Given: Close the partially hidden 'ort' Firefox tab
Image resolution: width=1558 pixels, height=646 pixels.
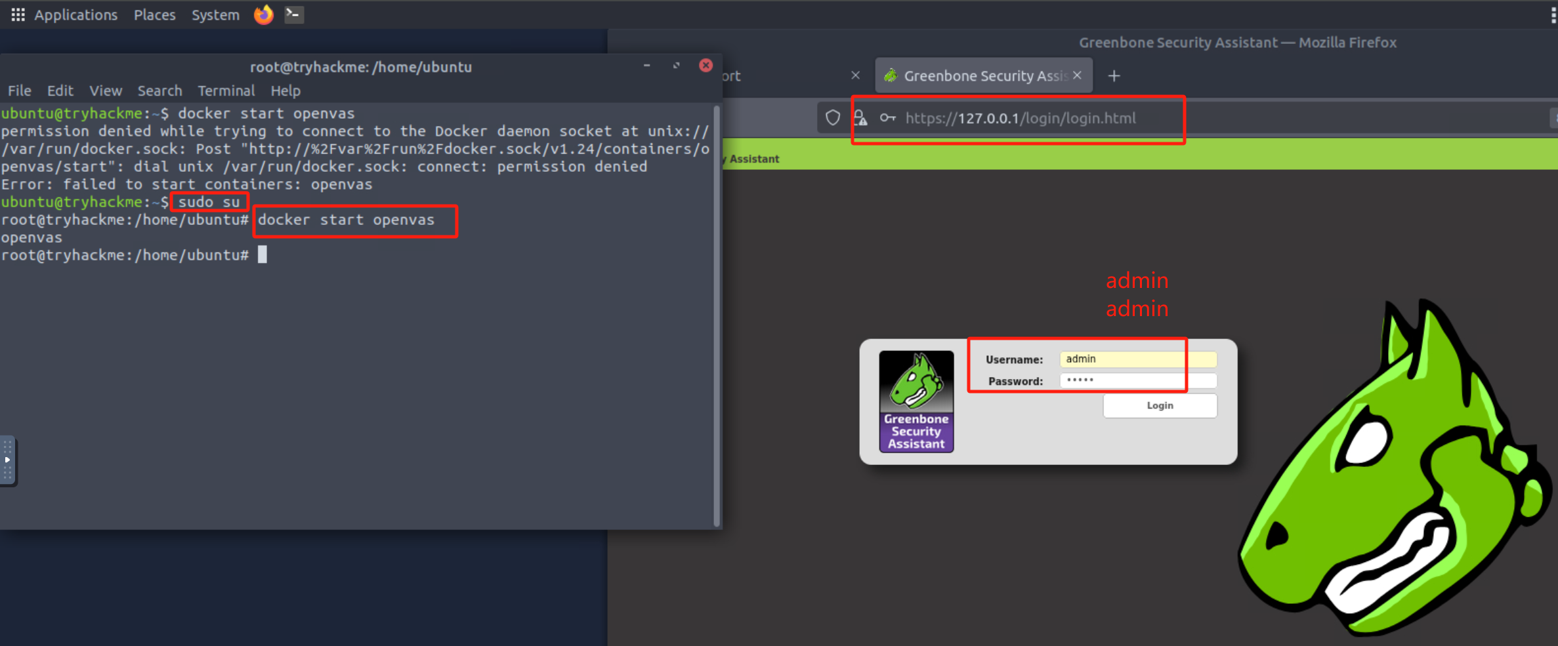Looking at the screenshot, I should click(x=855, y=75).
